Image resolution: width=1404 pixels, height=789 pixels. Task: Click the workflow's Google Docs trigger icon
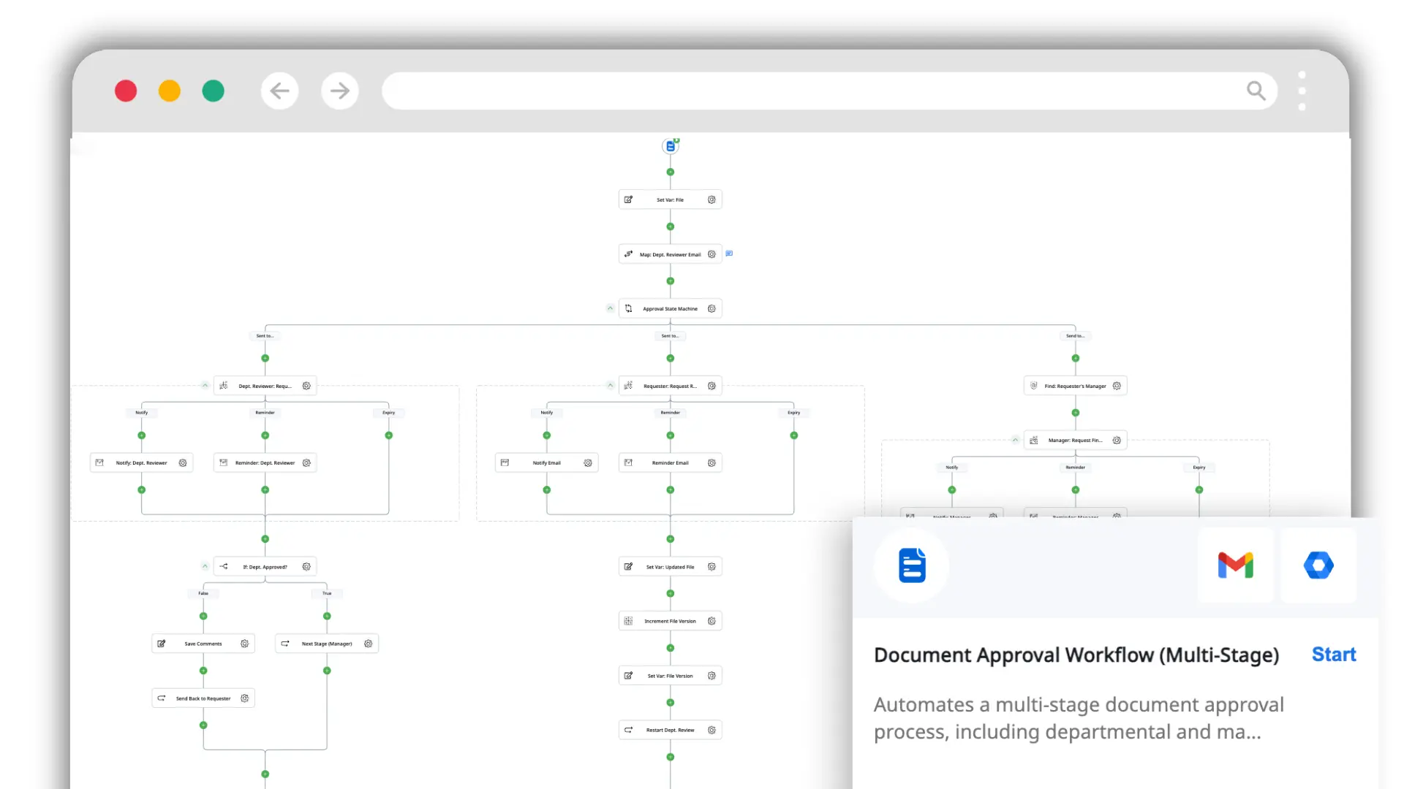point(671,145)
